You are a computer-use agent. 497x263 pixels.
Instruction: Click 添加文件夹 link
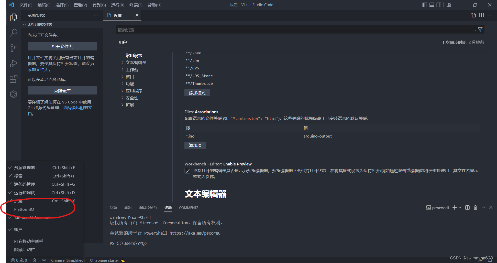pos(38,69)
